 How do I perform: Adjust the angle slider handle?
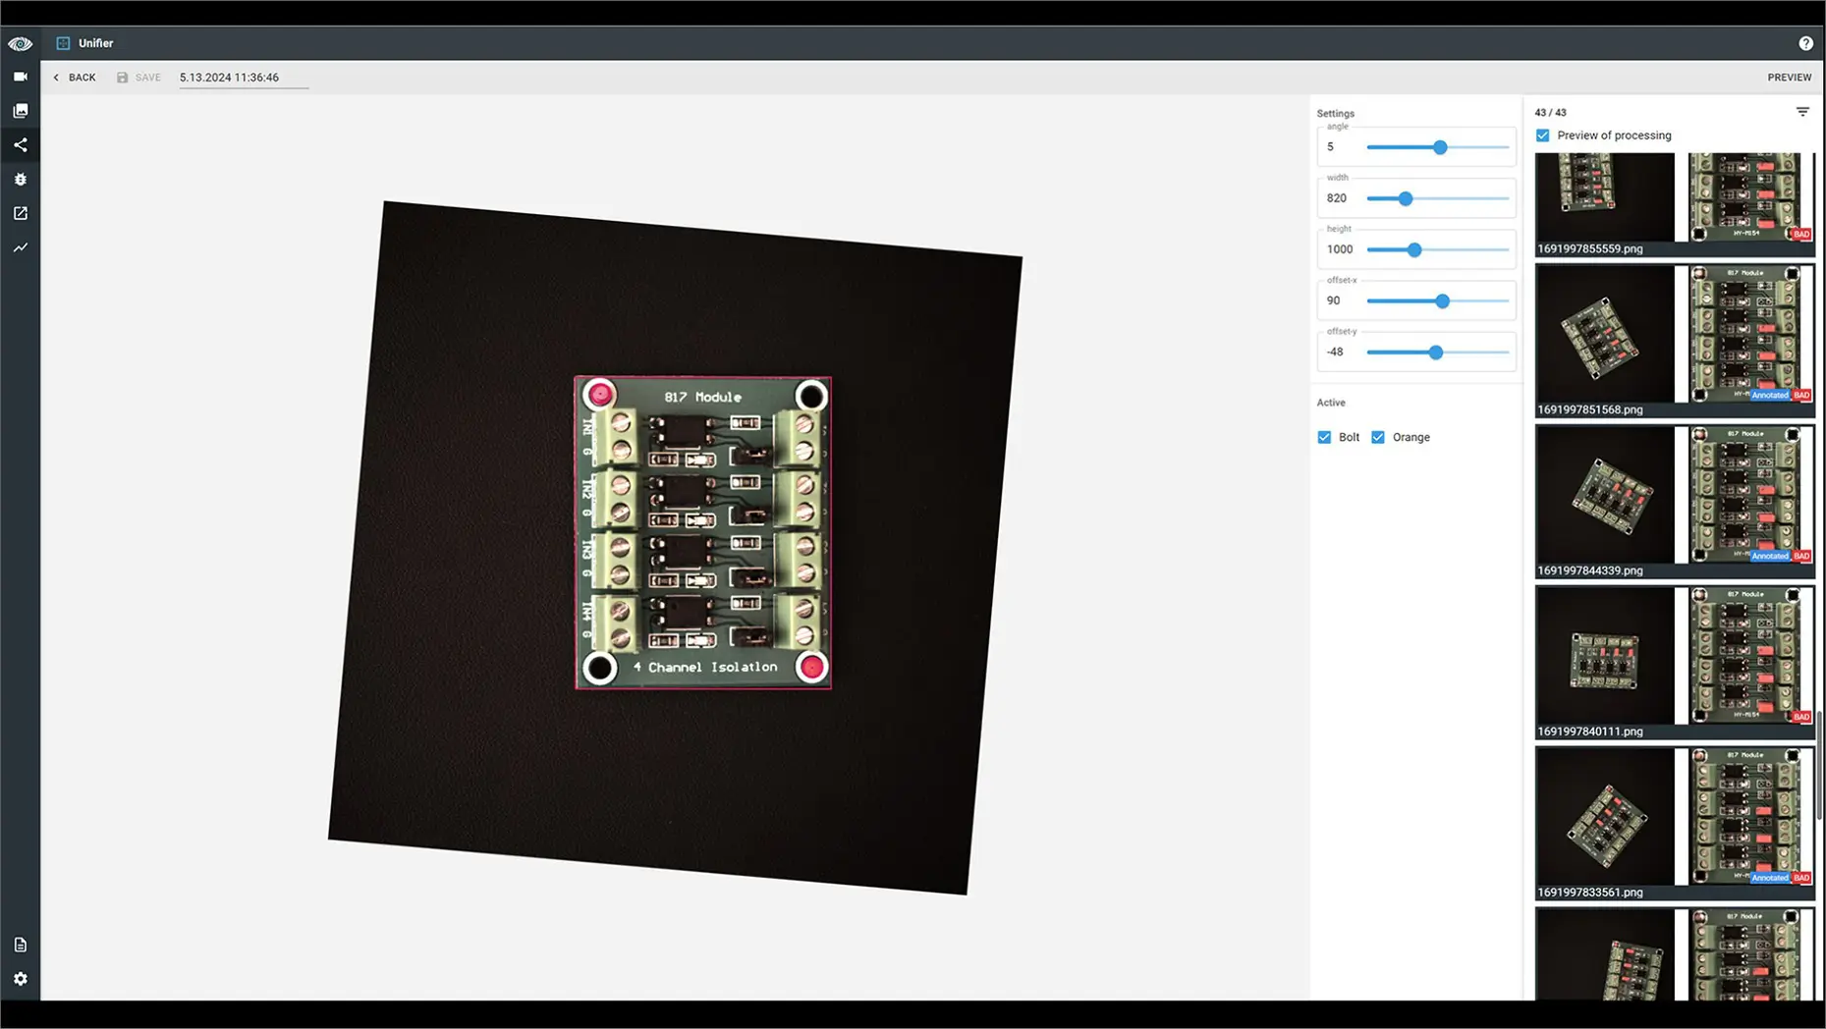click(x=1440, y=147)
